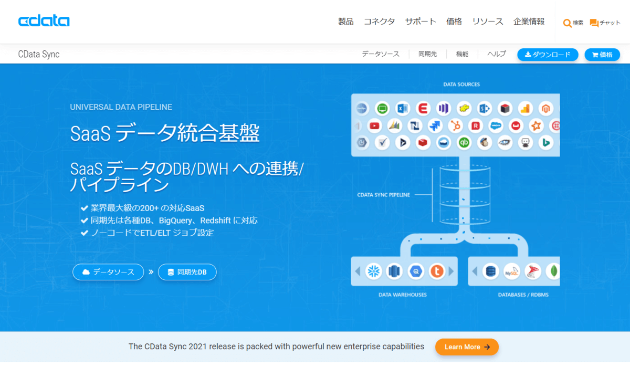The height and width of the screenshot is (367, 630).
Task: Click the CData Sync product title
Action: click(39, 54)
